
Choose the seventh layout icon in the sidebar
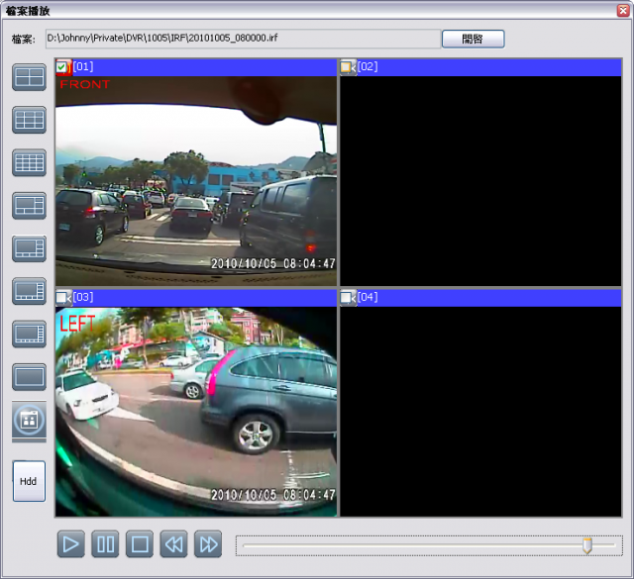point(29,335)
